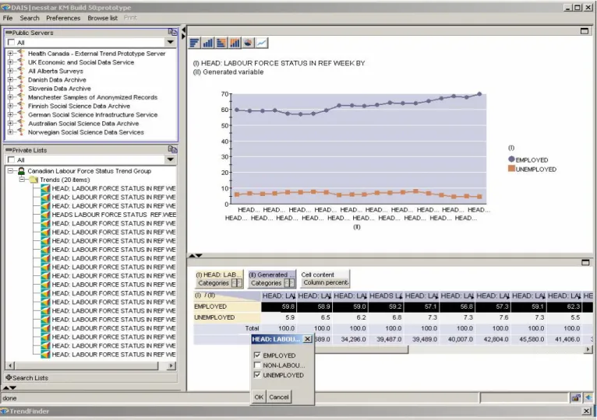Expand Norwegian Social Science Data Services
The width and height of the screenshot is (597, 420).
tap(10, 132)
